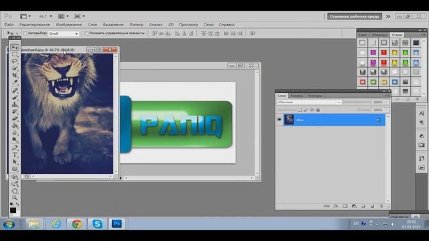Open the Фильтр menu
The height and width of the screenshot is (241, 429).
coord(136,25)
